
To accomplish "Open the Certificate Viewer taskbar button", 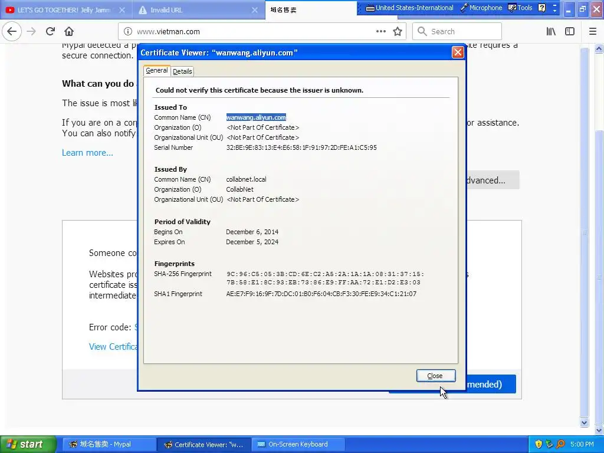I will point(203,444).
